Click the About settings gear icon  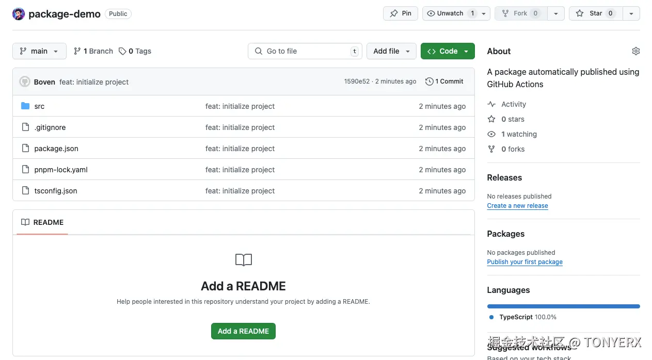(635, 51)
